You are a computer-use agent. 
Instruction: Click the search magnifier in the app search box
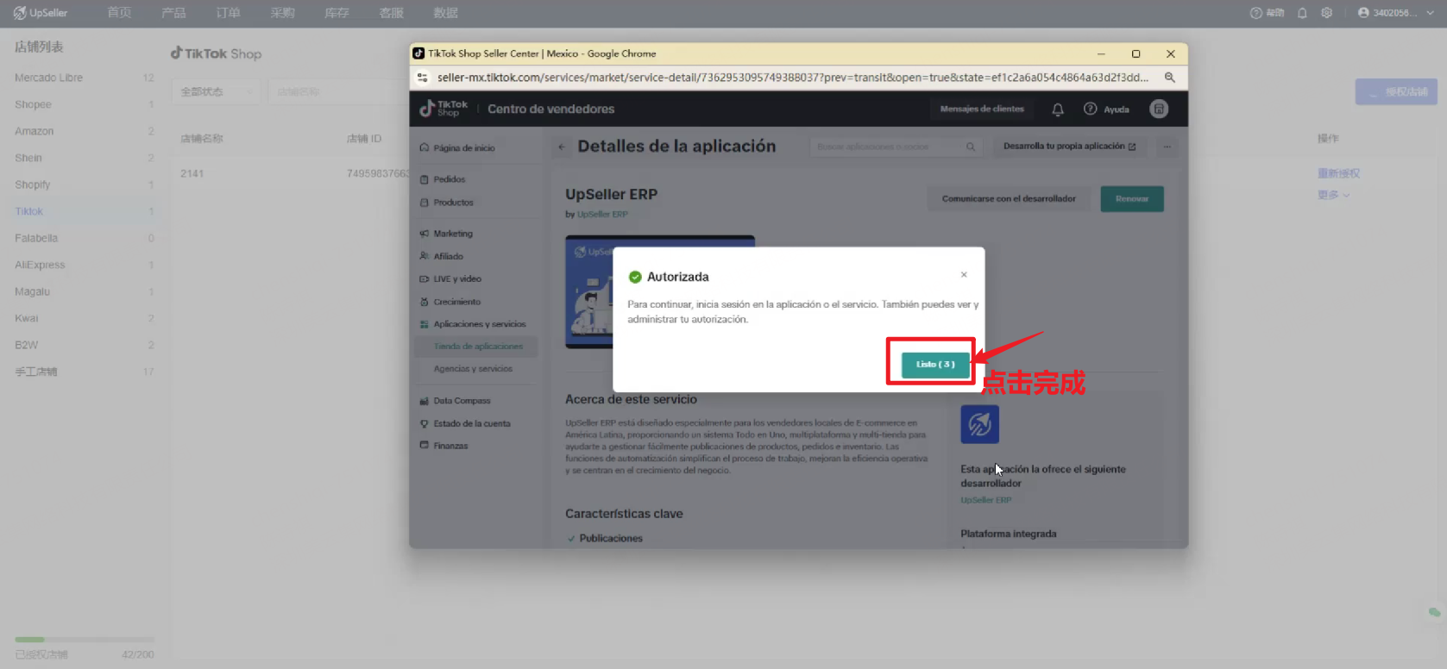point(971,147)
